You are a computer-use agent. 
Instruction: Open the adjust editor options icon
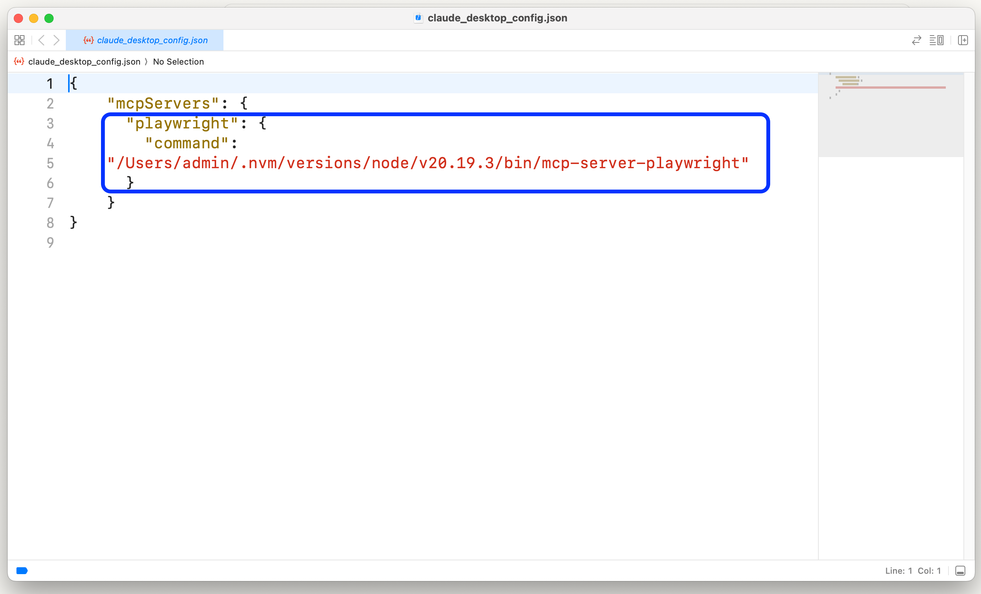(x=936, y=40)
